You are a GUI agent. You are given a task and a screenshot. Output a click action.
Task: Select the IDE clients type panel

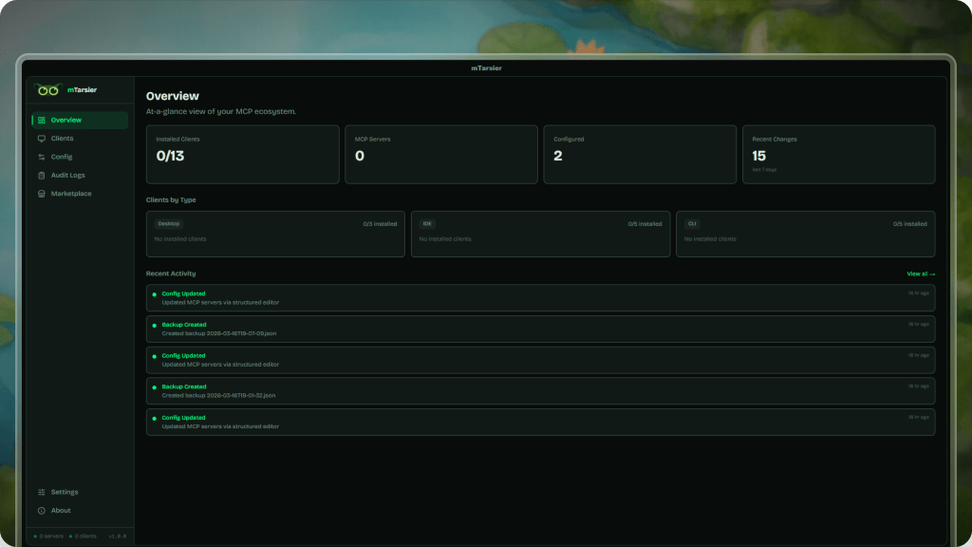540,234
